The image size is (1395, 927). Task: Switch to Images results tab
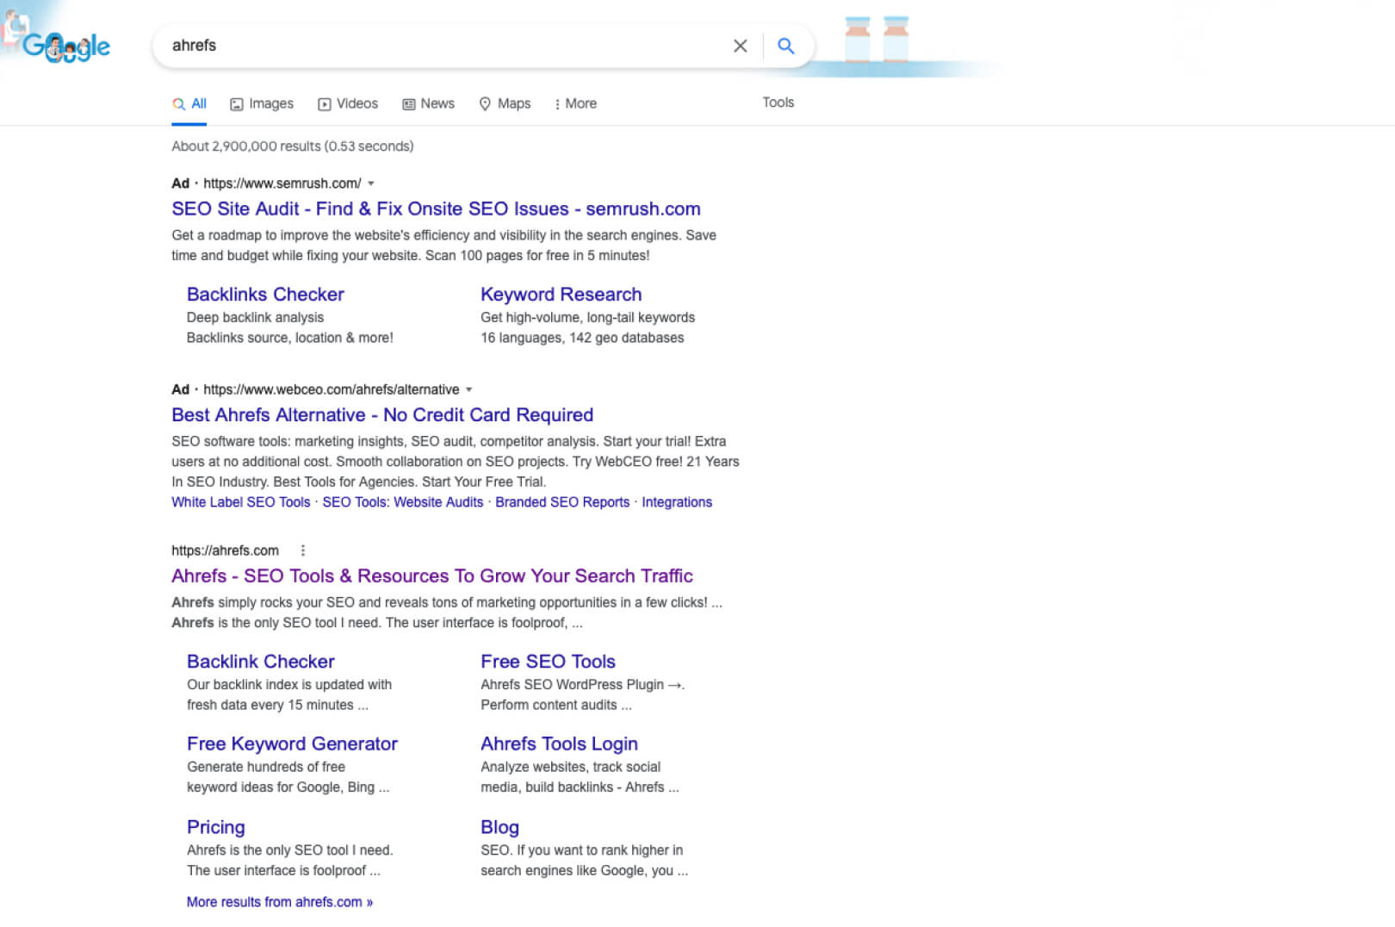(x=262, y=103)
